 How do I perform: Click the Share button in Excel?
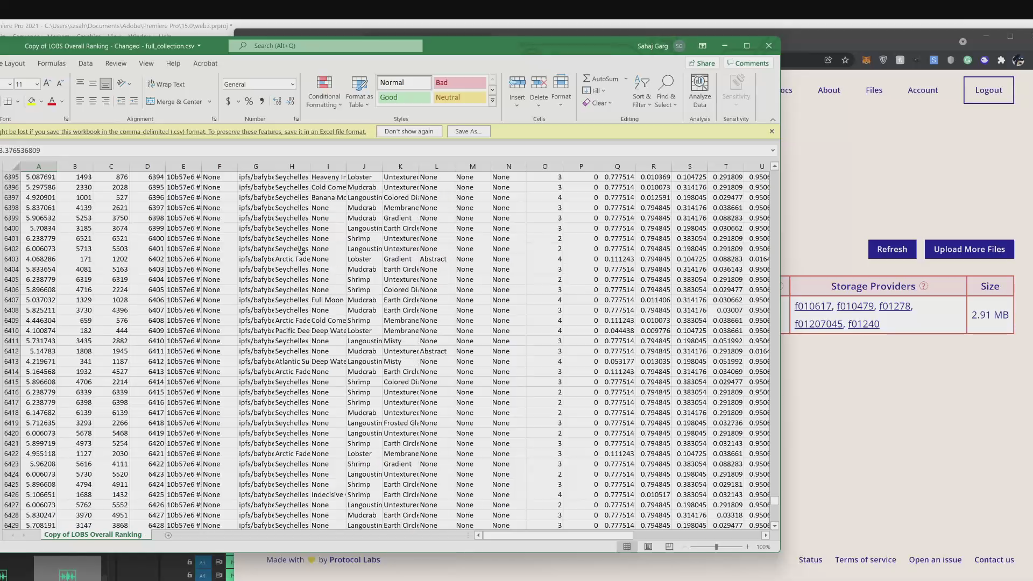click(702, 63)
